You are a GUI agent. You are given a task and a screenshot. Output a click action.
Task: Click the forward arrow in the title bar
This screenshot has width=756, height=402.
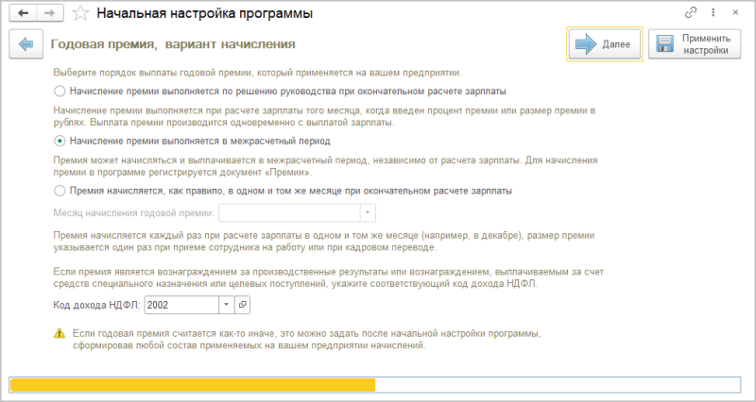pyautogui.click(x=50, y=14)
